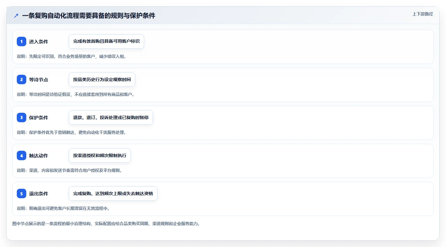Viewport: 446px width, 247px height.
Task: Click the description starting 说明：渠道、内容和发送节奏
Action: [69, 170]
